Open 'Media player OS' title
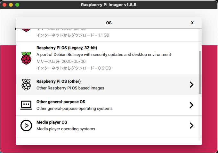This screenshot has width=218, height=153. (52, 122)
